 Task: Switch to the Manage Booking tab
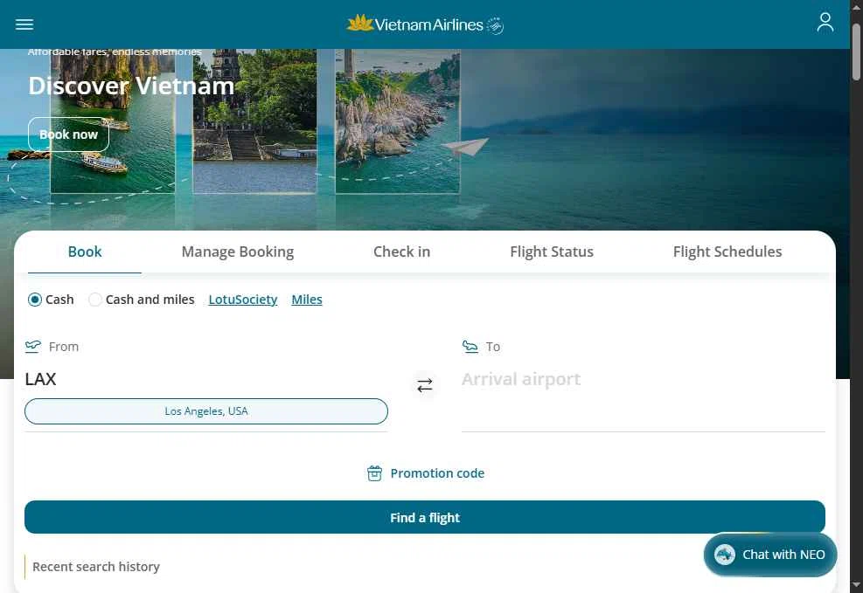coord(238,252)
